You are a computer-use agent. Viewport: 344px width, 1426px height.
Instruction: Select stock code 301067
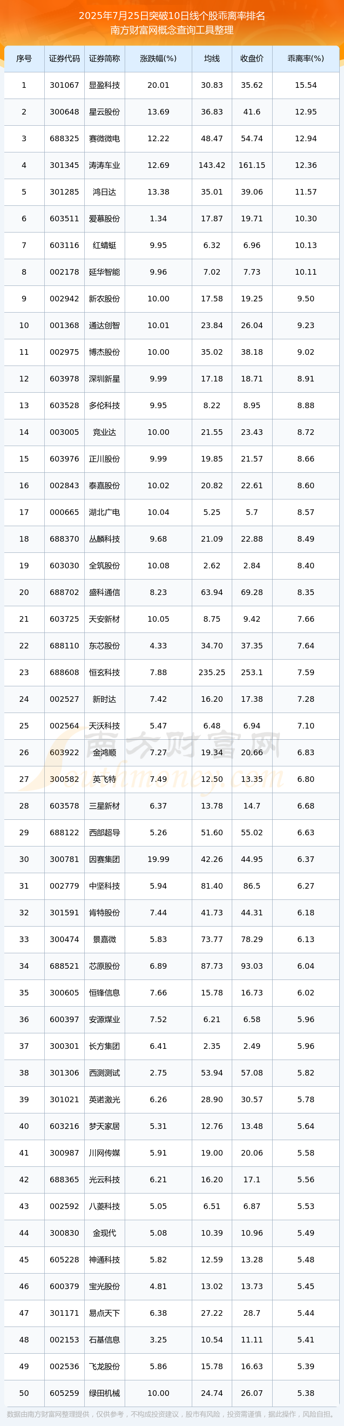tap(64, 85)
